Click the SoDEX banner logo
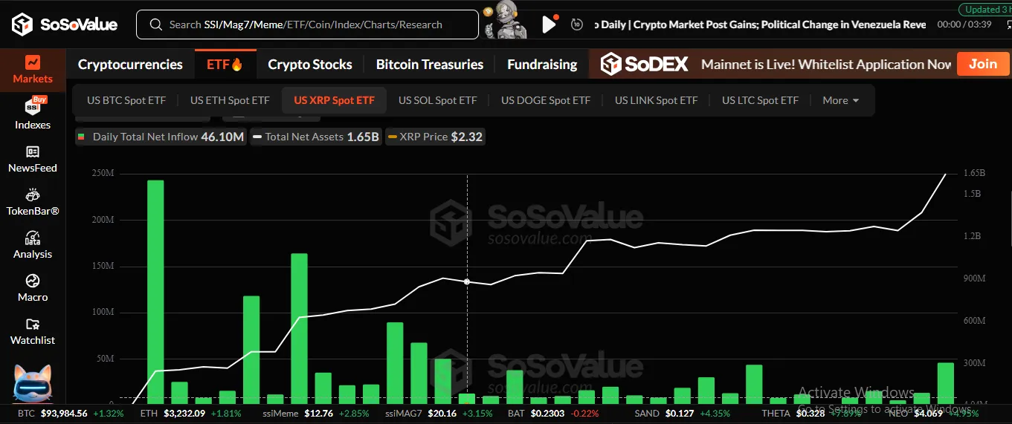1012x424 pixels. pyautogui.click(x=645, y=64)
